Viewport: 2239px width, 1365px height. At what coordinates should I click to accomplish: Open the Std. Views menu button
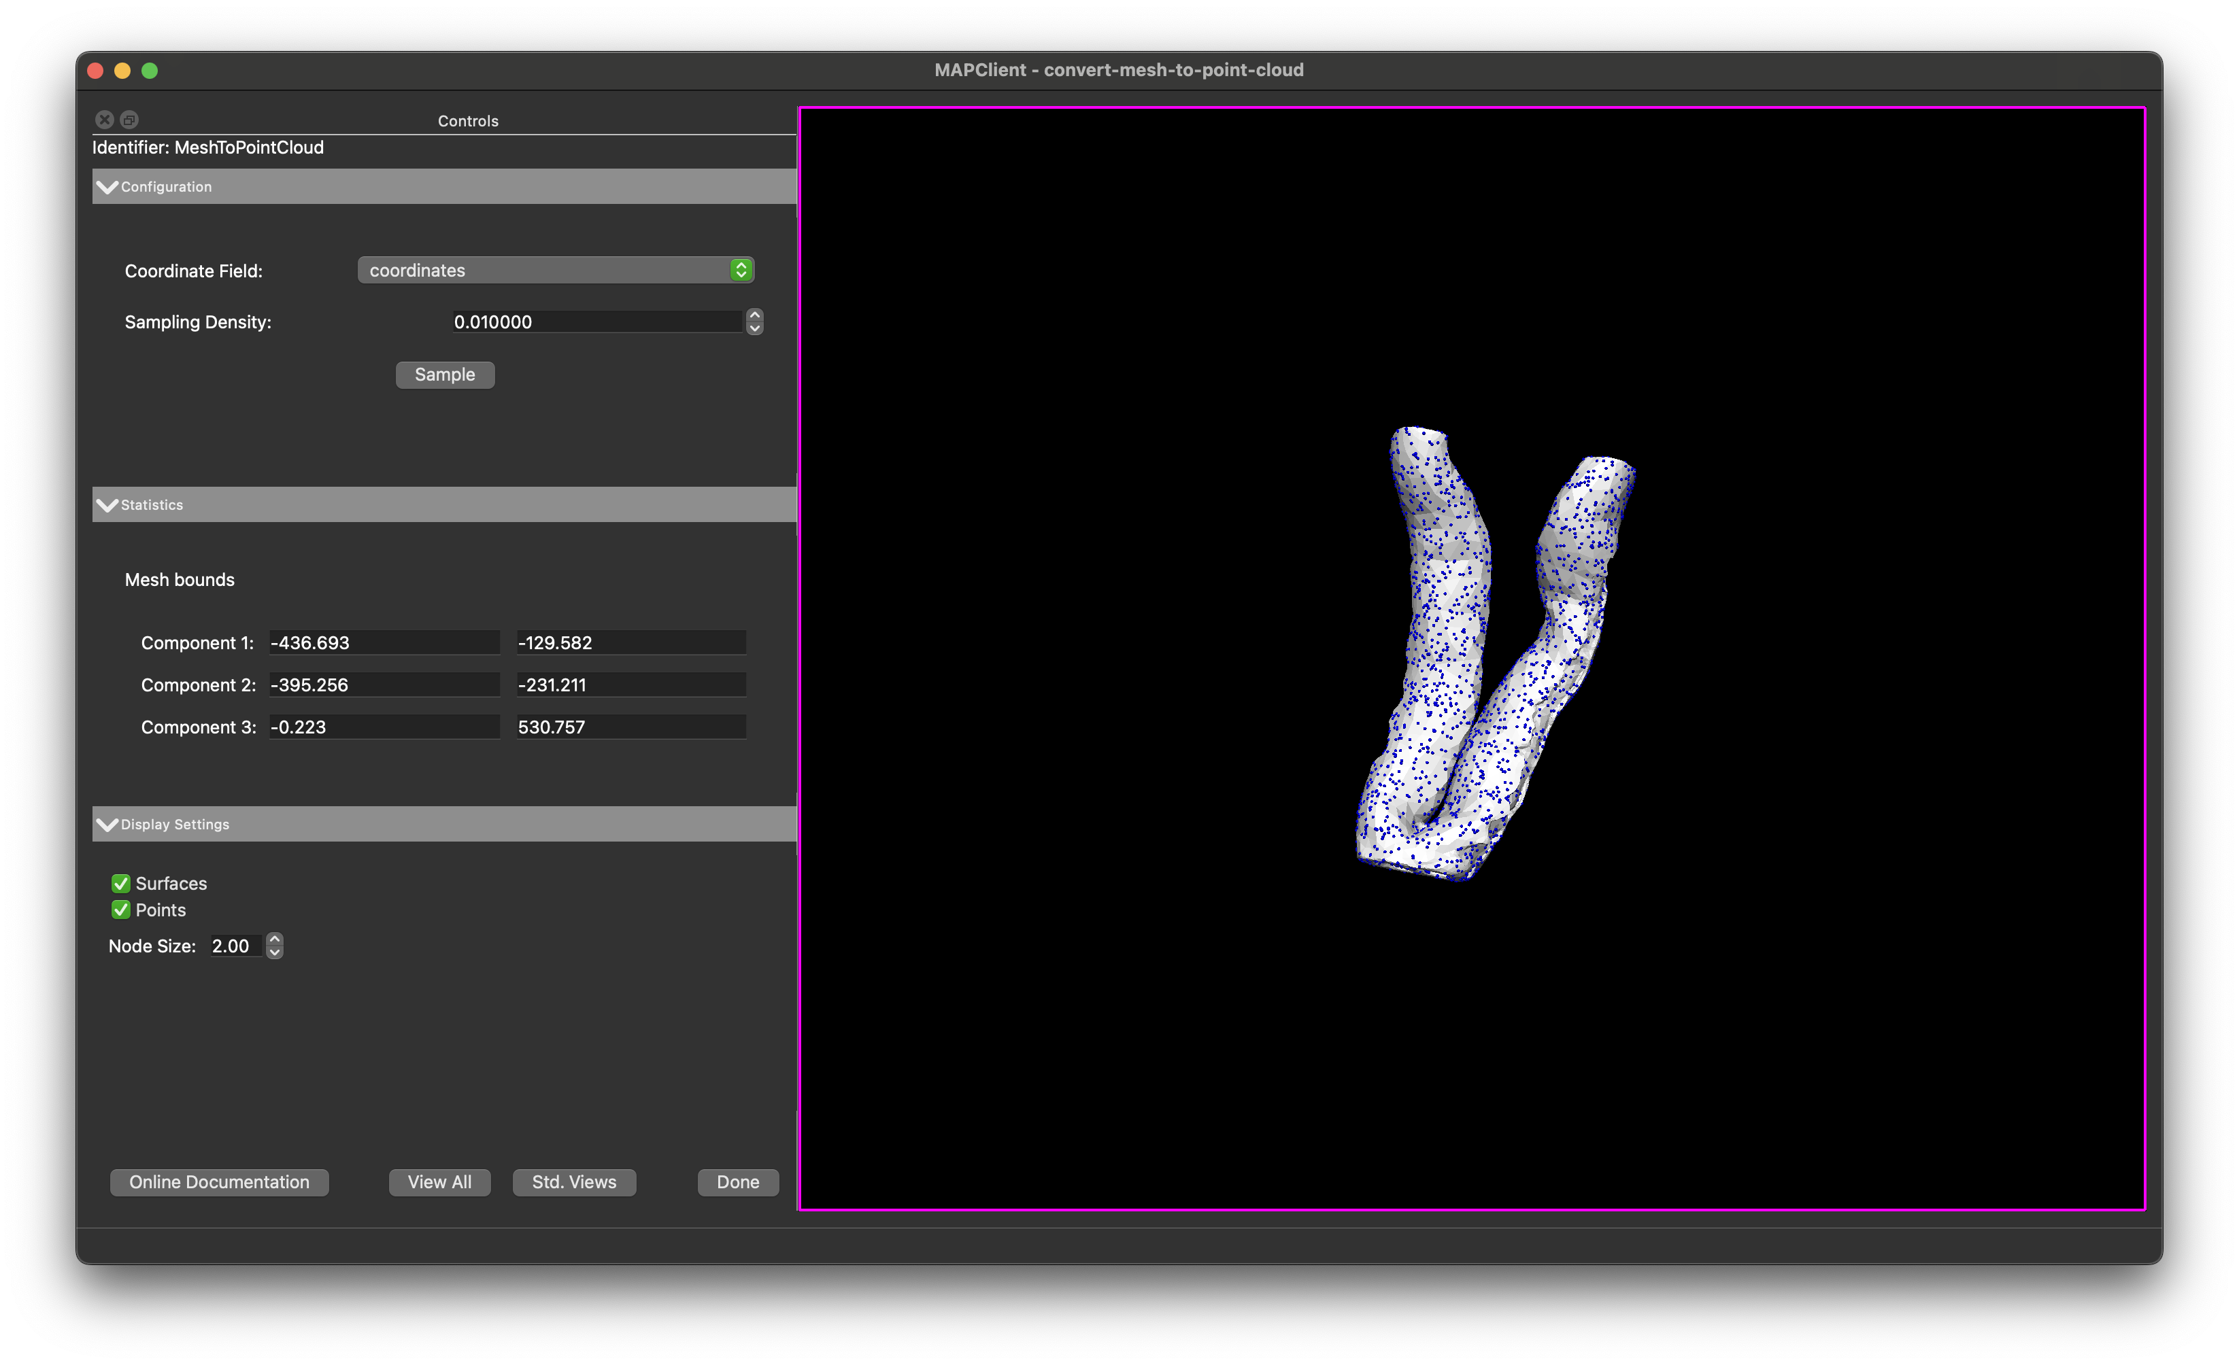point(574,1182)
